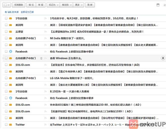Click the 彻底删除 button
The image size is (166, 129).
[x=18, y=5]
